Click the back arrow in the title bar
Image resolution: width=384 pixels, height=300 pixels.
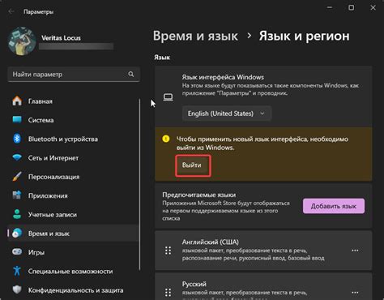[x=11, y=11]
